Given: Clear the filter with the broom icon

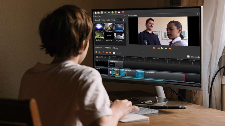Looking at the screenshot, I should [124, 20].
